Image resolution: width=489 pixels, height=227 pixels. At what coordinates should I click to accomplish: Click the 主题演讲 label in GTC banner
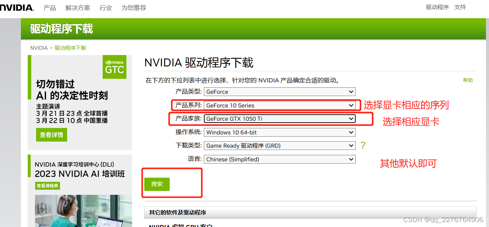pos(48,107)
